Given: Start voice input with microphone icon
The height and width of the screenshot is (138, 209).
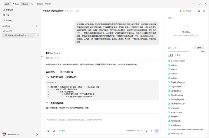Looking at the screenshot, I should (x=146, y=131).
